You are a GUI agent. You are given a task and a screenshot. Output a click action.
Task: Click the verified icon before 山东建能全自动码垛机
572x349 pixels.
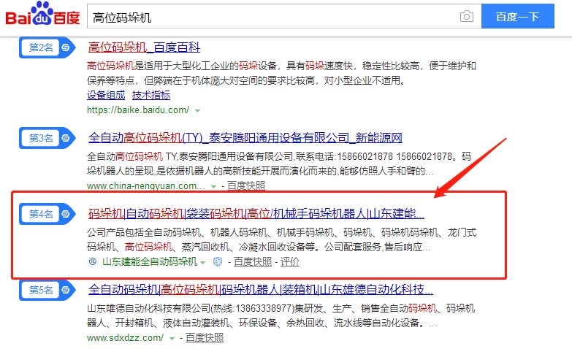click(x=92, y=261)
